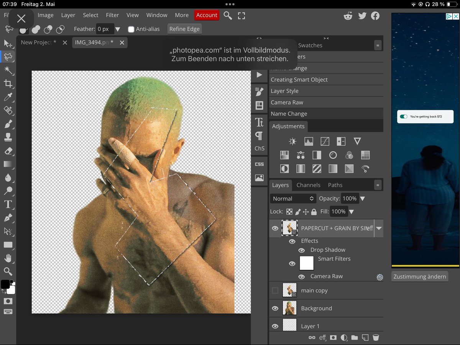Select the Eraser tool
Viewport: 460px width, 345px height.
tap(8, 151)
